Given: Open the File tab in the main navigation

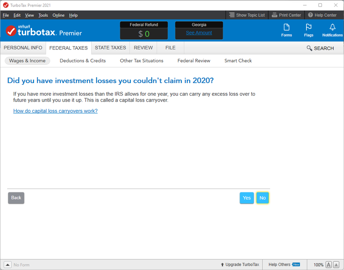Looking at the screenshot, I should point(170,48).
